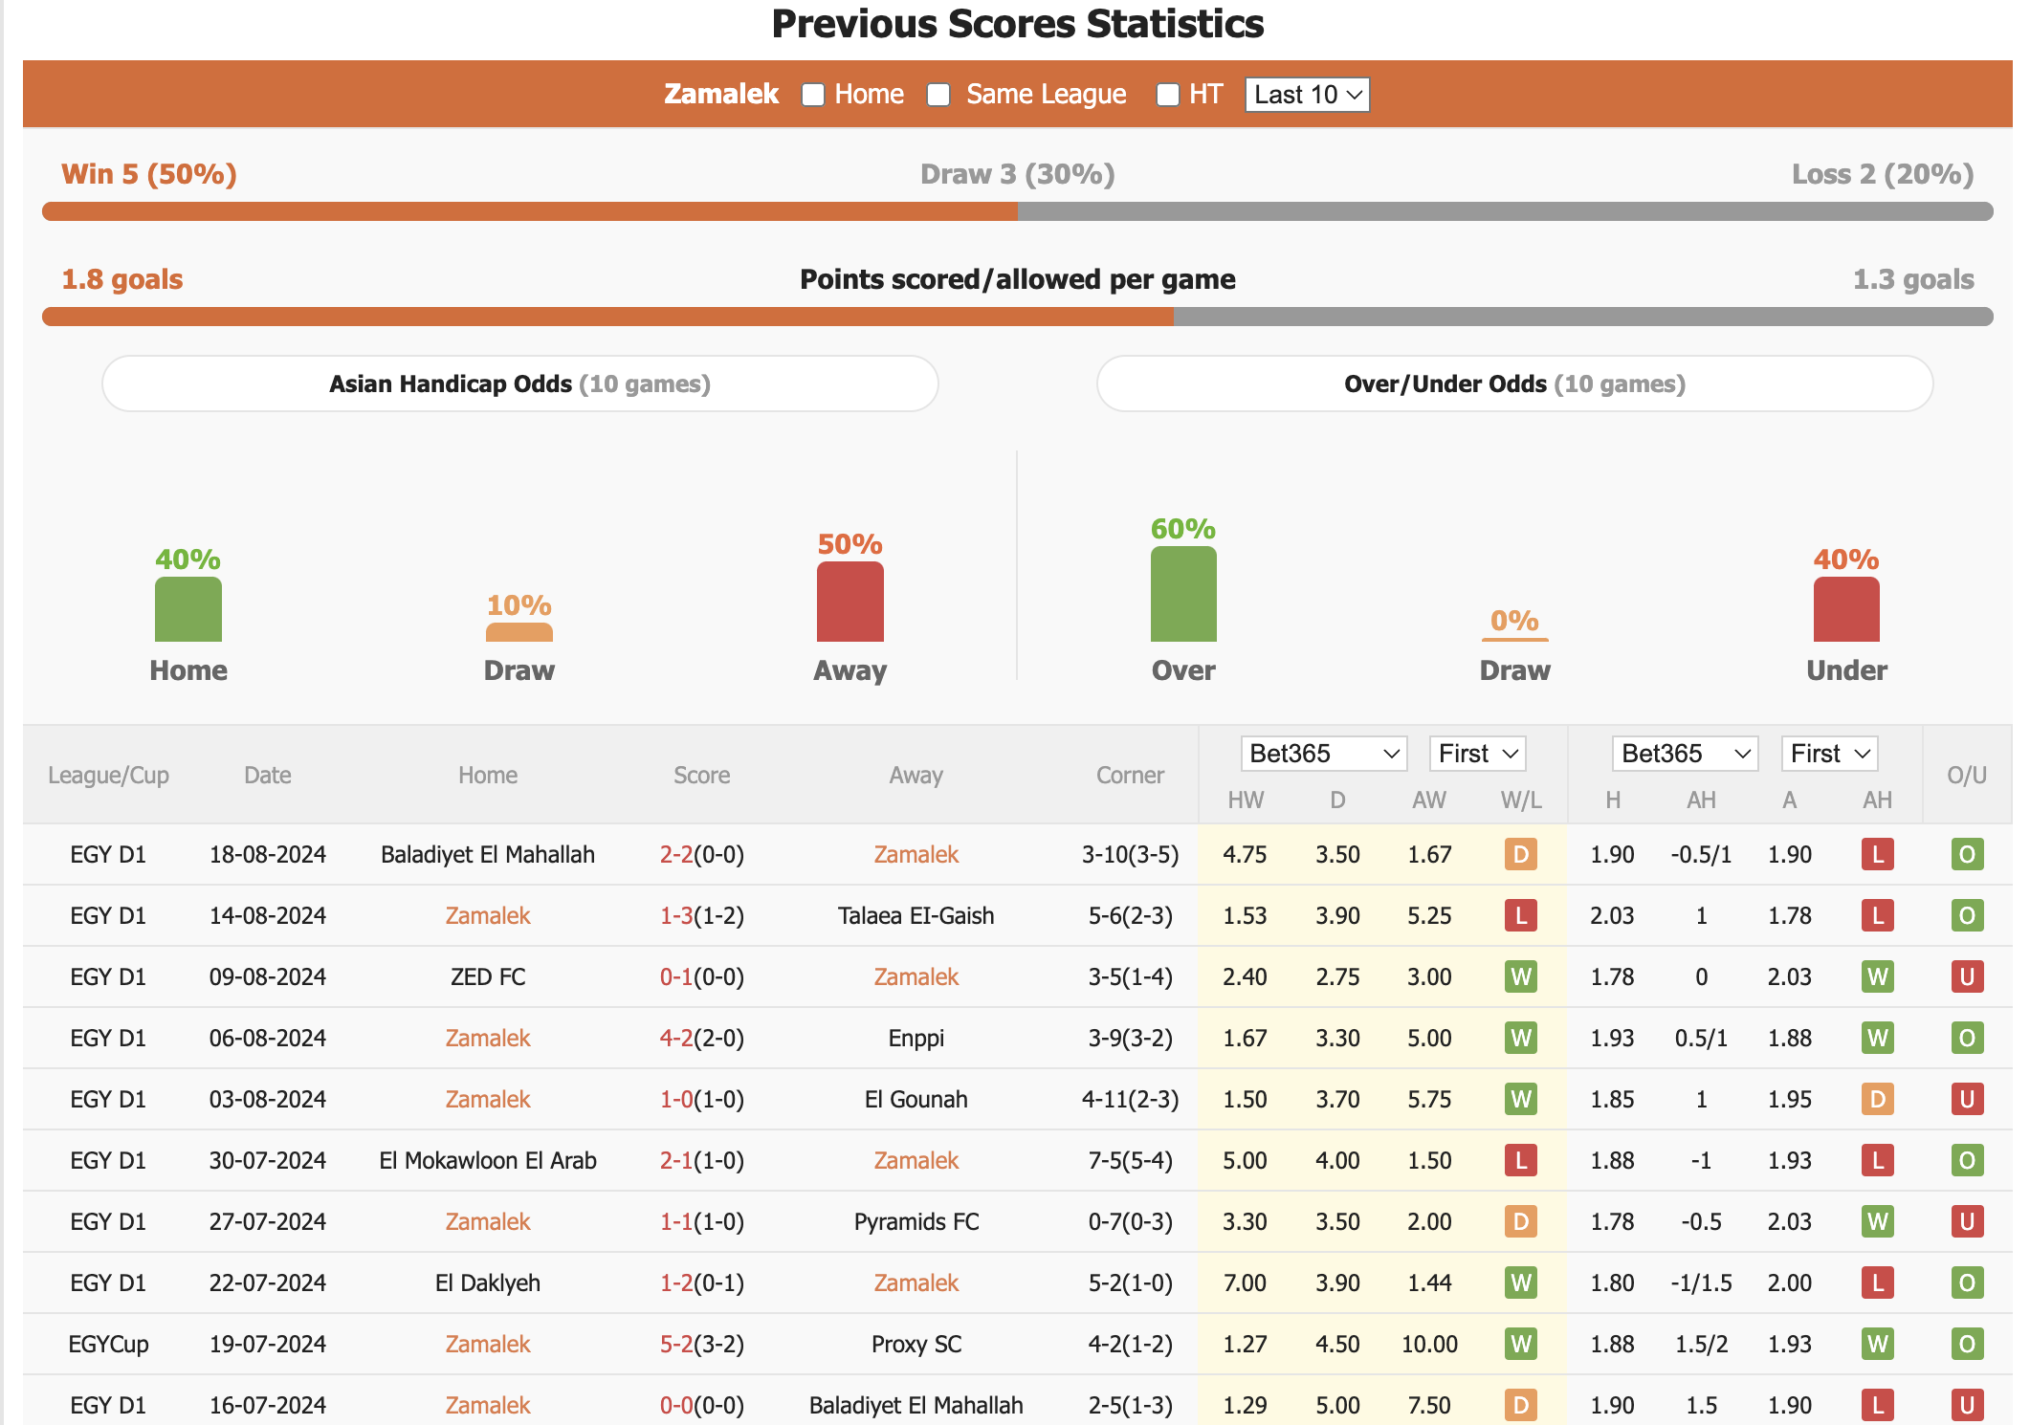Open the Last 10 games dropdown
Screen dimensions: 2030x1425
tap(1307, 95)
